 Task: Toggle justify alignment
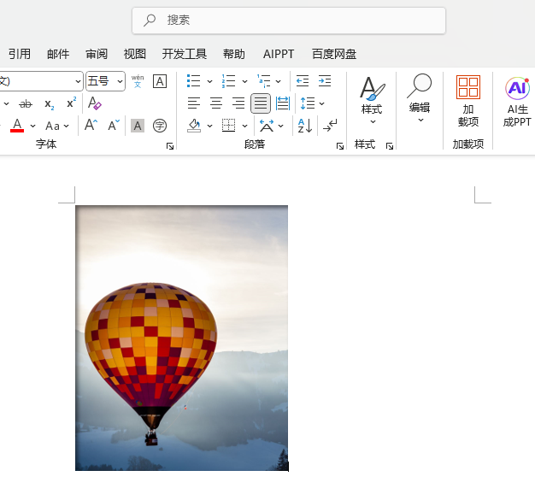tap(261, 103)
